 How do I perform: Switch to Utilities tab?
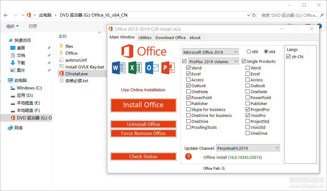coord(145,38)
